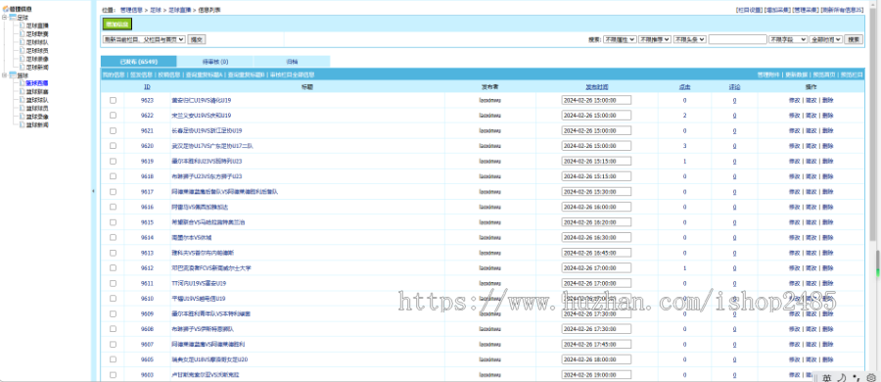Open 我的信息 in the sub-menu bar
Viewport: 881px width, 382px height.
click(113, 74)
